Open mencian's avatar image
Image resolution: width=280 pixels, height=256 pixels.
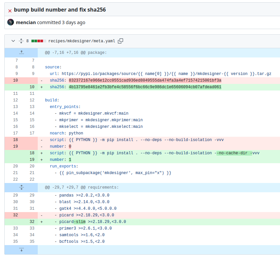click(x=11, y=22)
